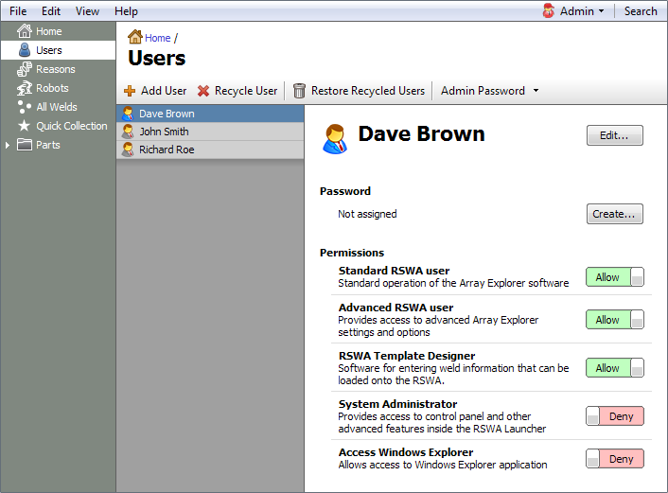Click the Dave Brown heading text
Screen dimensions: 668x493
[x=421, y=133]
